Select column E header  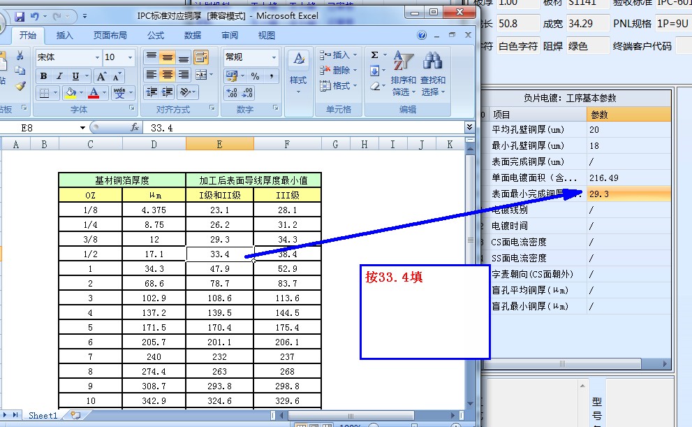pos(220,145)
